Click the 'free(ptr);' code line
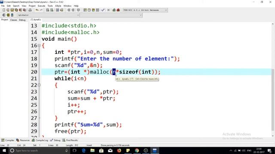275x154 pixels. (x=70, y=131)
